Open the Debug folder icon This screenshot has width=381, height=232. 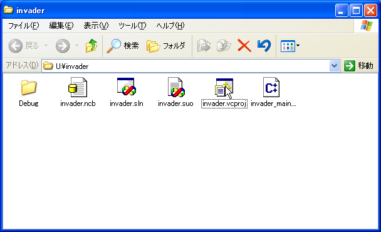28,87
